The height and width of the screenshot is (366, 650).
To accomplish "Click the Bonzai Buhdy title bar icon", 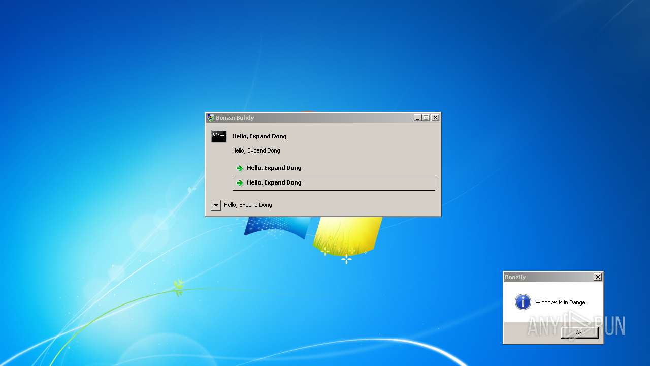I will (210, 118).
